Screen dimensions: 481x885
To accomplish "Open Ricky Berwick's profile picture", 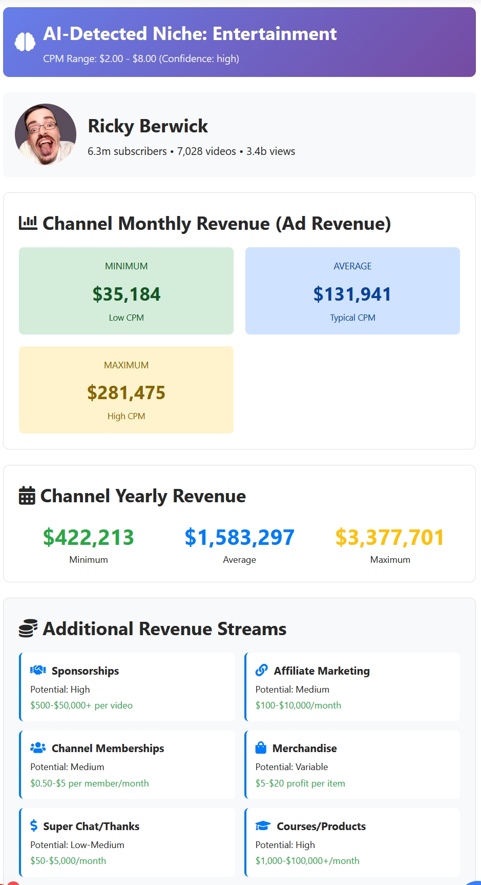I will [x=46, y=134].
